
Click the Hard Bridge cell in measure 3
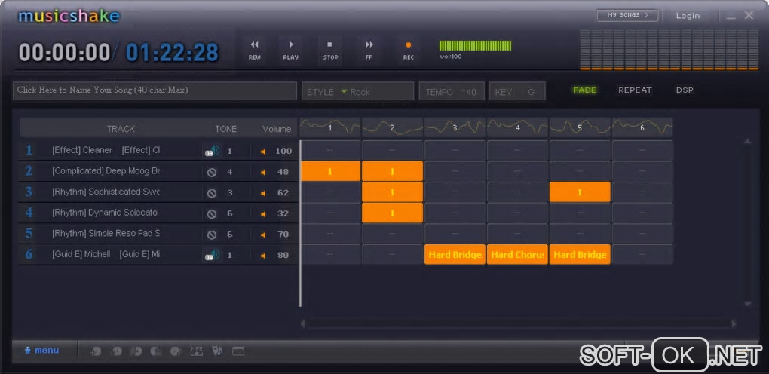point(455,254)
